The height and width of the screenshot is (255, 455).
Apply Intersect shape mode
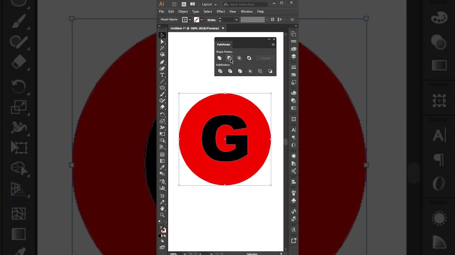pyautogui.click(x=239, y=58)
